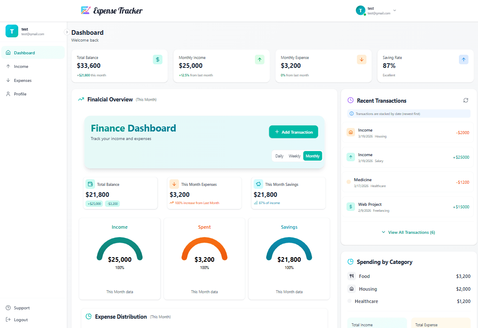Click the housing icon of the -$2000 transaction
Screen dimensions: 478x328
pos(351,132)
